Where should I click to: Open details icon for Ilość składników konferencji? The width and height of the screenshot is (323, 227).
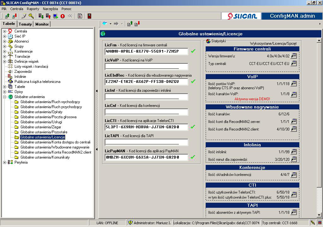tap(294, 174)
